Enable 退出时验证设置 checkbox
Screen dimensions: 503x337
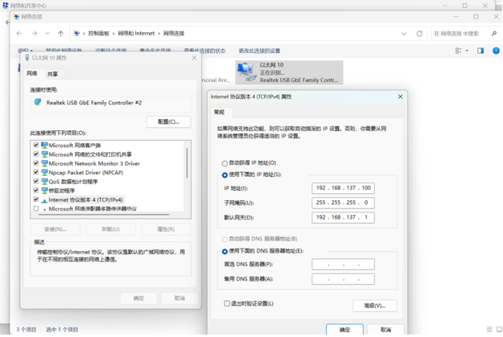(227, 303)
